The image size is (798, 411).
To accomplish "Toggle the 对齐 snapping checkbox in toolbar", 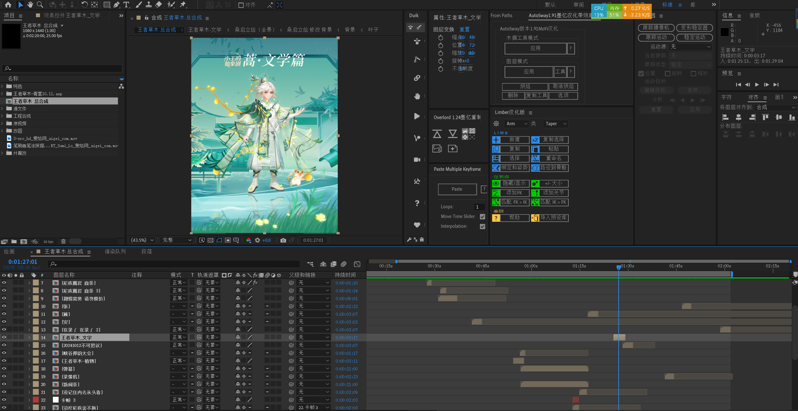I will [241, 5].
